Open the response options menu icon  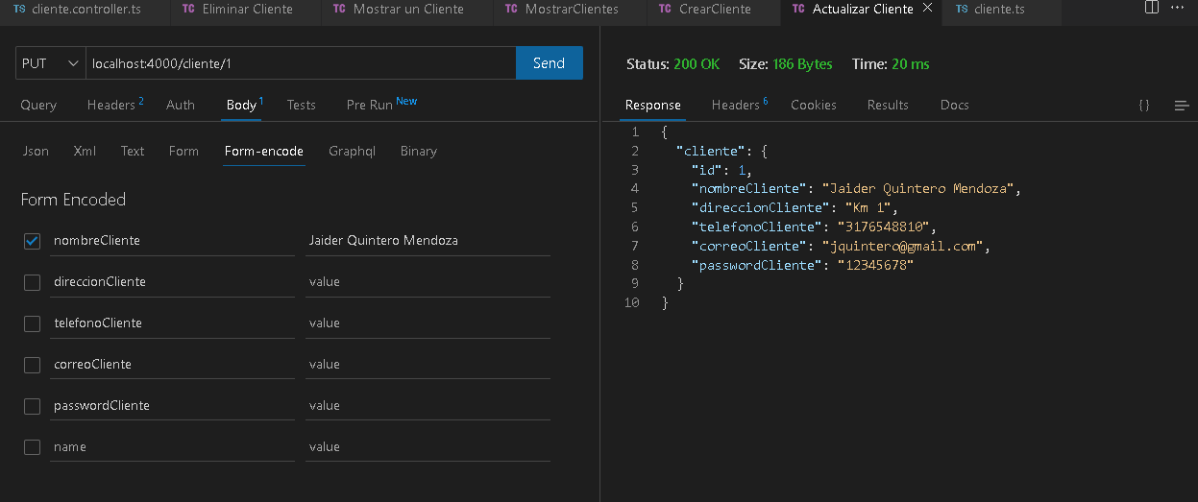pos(1182,105)
